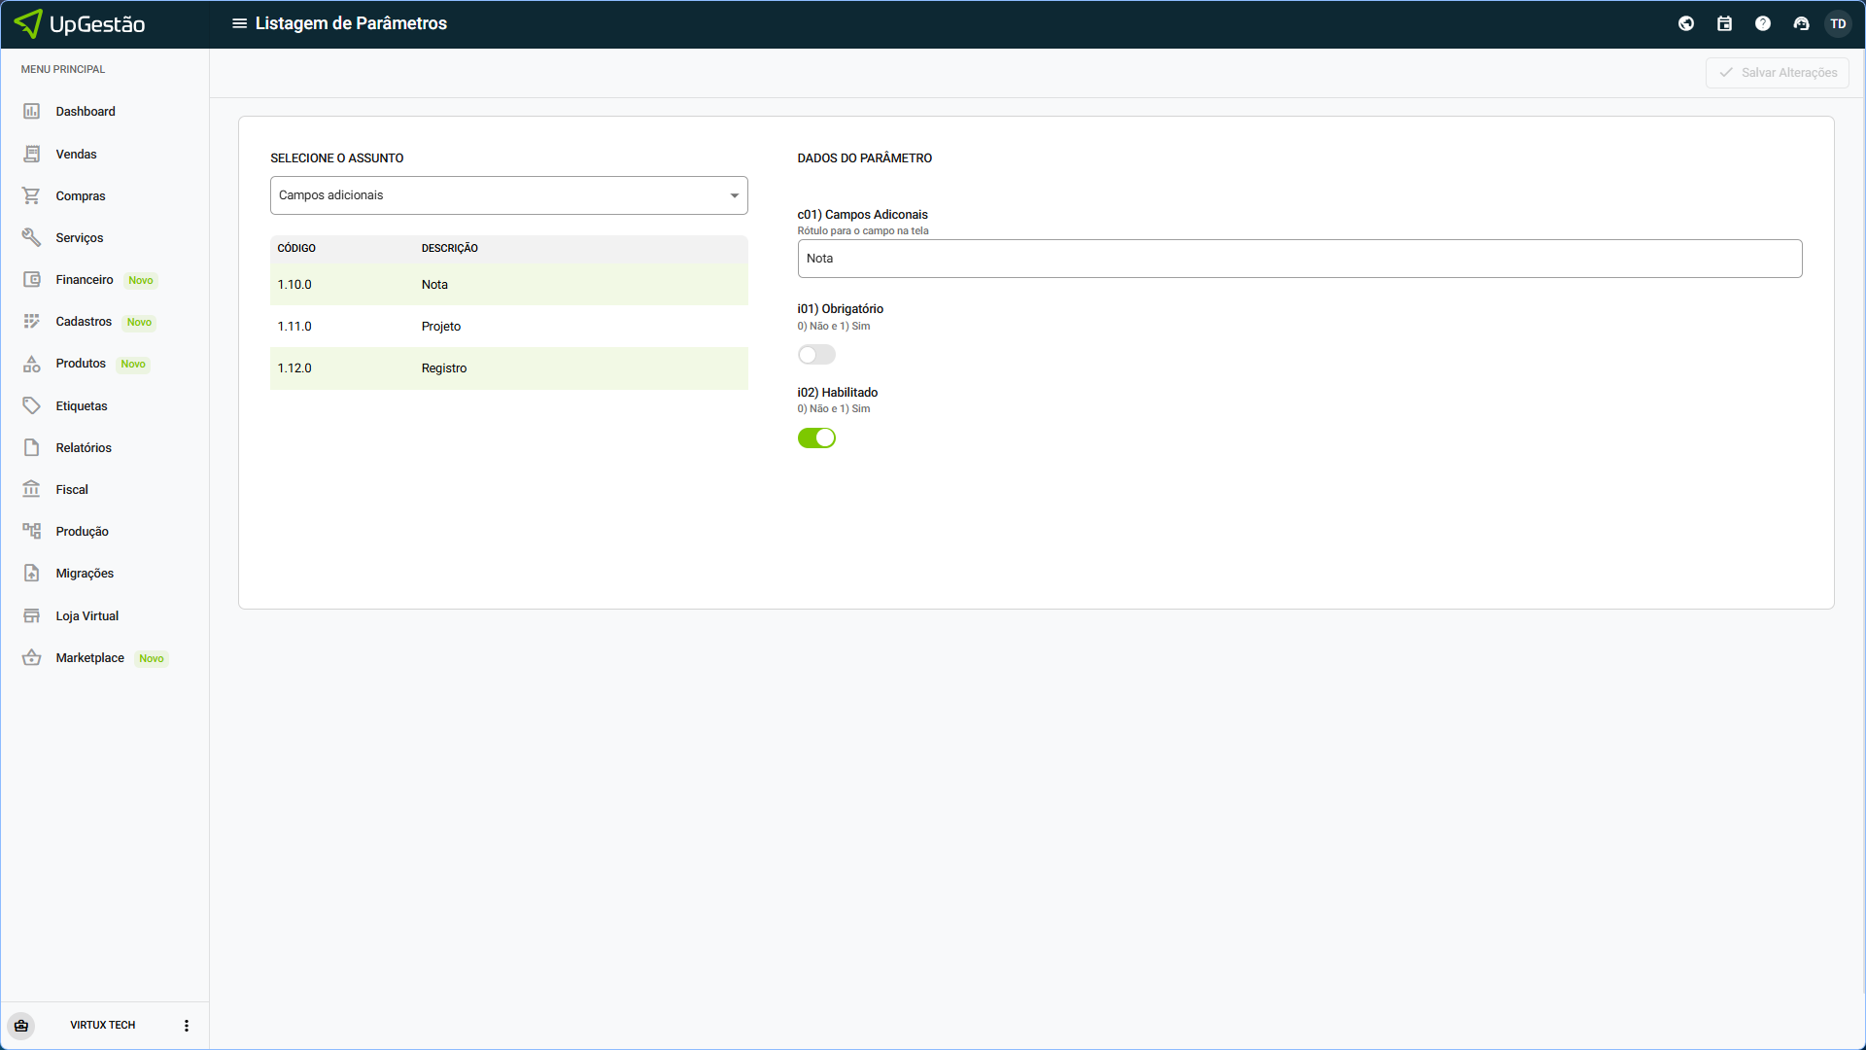Click the globe icon in top bar

(x=1686, y=23)
